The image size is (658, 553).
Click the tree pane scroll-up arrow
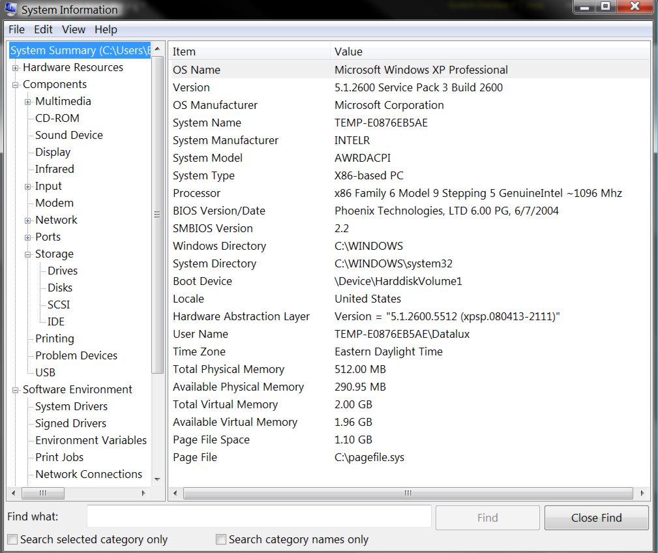[157, 49]
